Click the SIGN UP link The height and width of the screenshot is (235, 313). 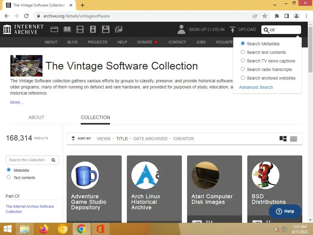click(x=198, y=30)
